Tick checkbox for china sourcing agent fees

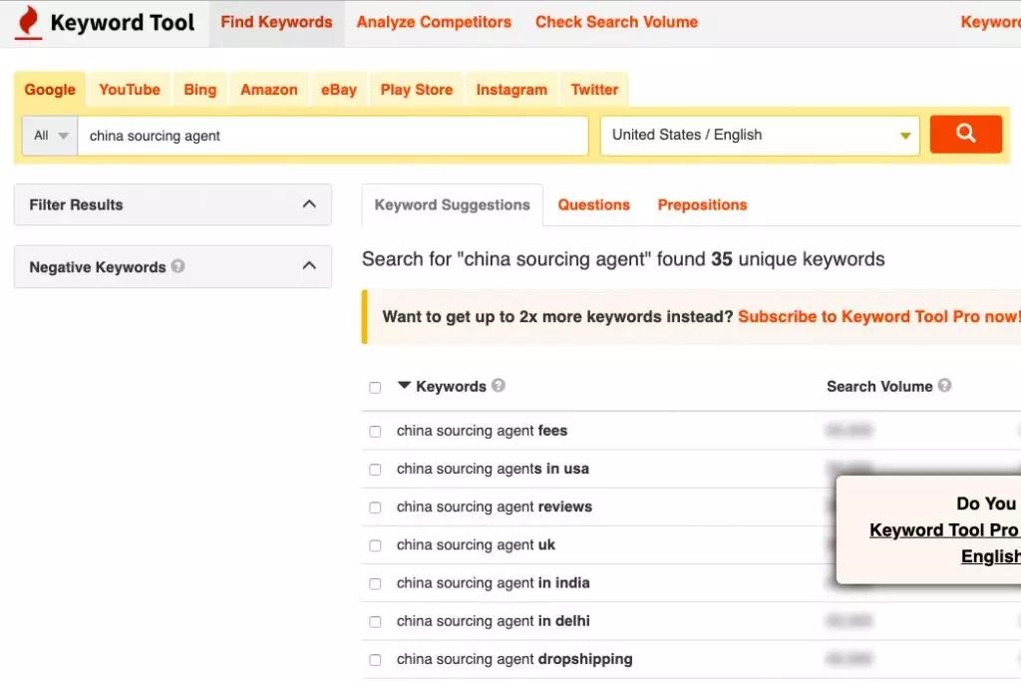point(375,432)
